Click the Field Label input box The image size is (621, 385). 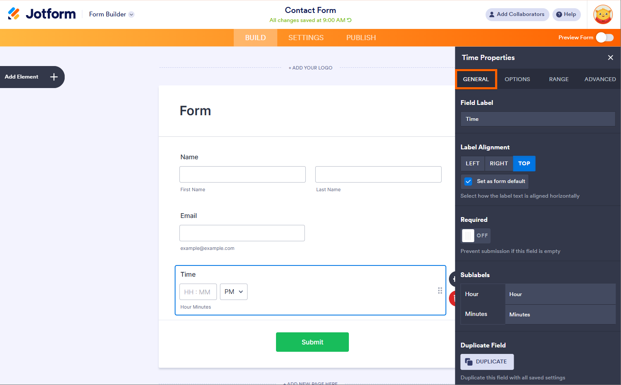538,119
